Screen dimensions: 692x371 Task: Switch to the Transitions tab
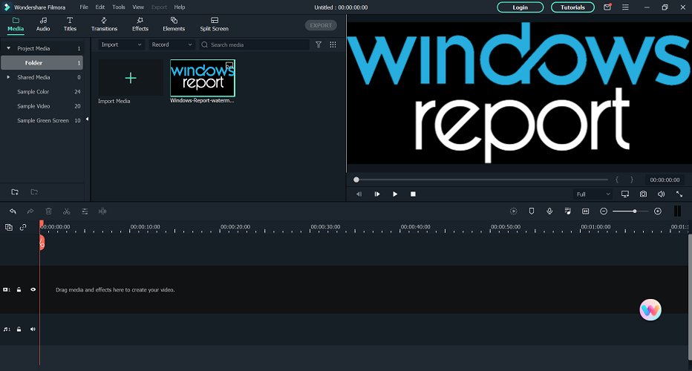(x=104, y=24)
